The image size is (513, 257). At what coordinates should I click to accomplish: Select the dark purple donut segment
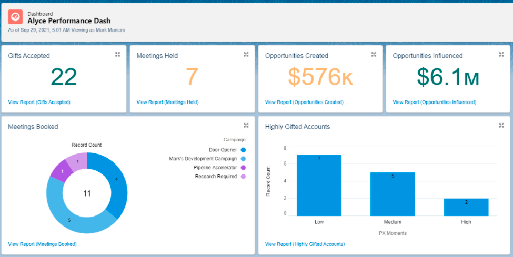(x=62, y=171)
